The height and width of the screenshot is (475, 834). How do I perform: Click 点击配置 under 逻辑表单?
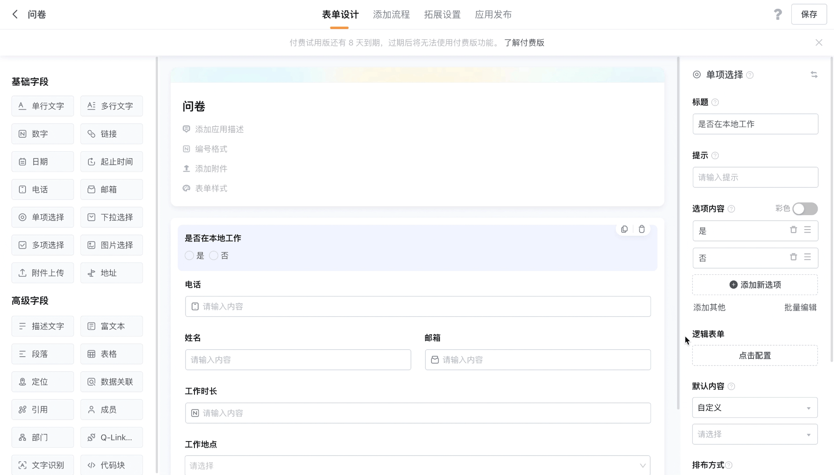tap(755, 355)
